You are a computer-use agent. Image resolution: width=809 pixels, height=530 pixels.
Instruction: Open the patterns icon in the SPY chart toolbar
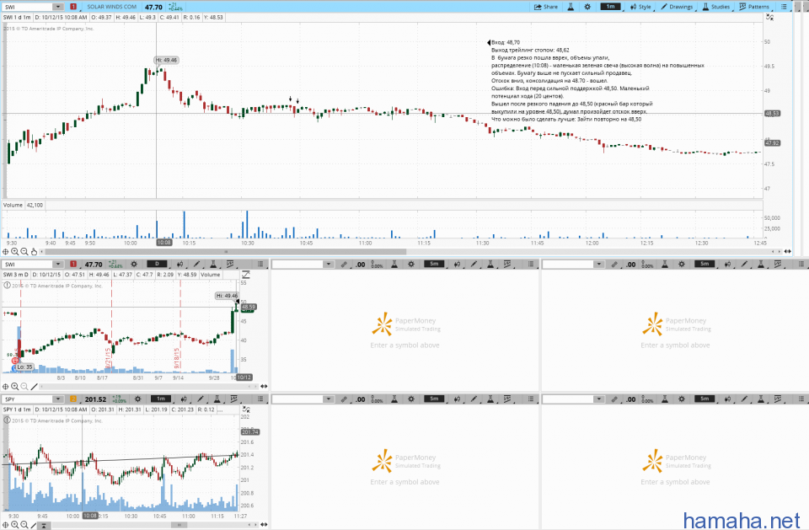pos(233,399)
